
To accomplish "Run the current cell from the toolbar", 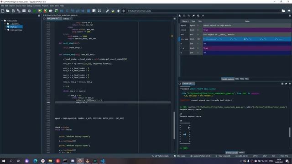I will (40, 11).
